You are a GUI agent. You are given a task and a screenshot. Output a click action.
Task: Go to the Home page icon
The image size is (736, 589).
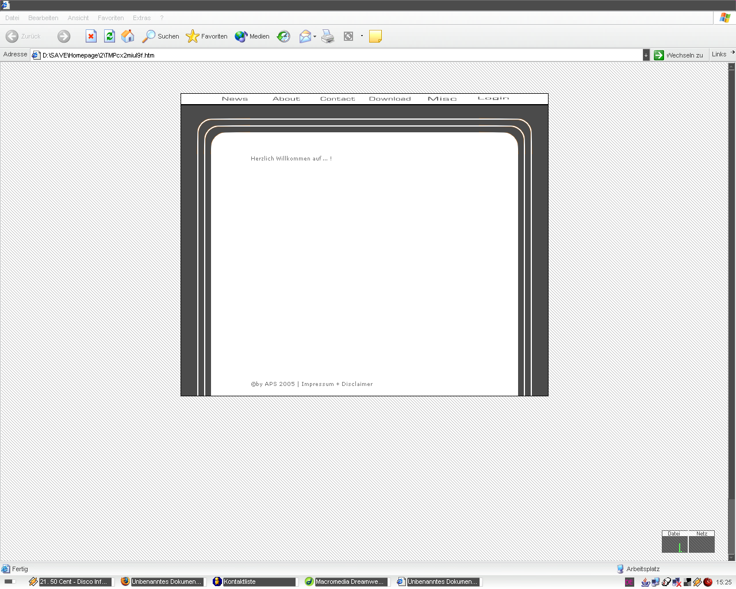(x=128, y=36)
